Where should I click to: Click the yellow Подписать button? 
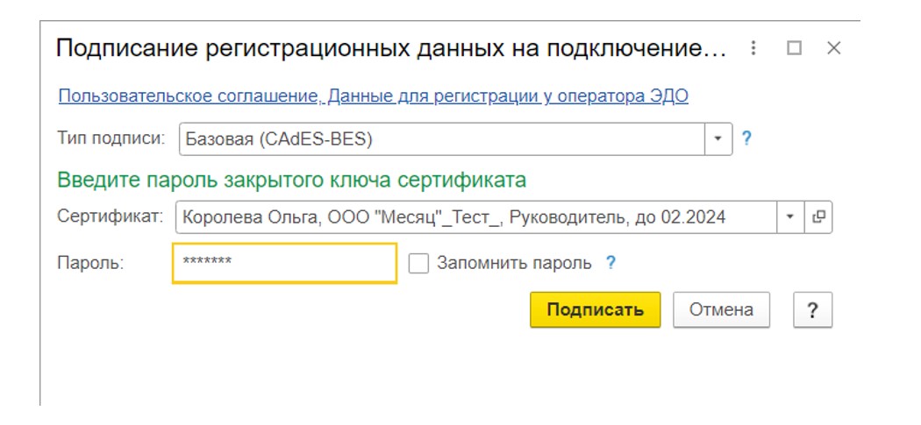pos(595,310)
